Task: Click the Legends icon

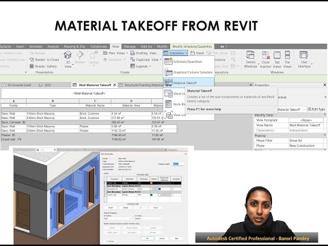Action: point(133,66)
